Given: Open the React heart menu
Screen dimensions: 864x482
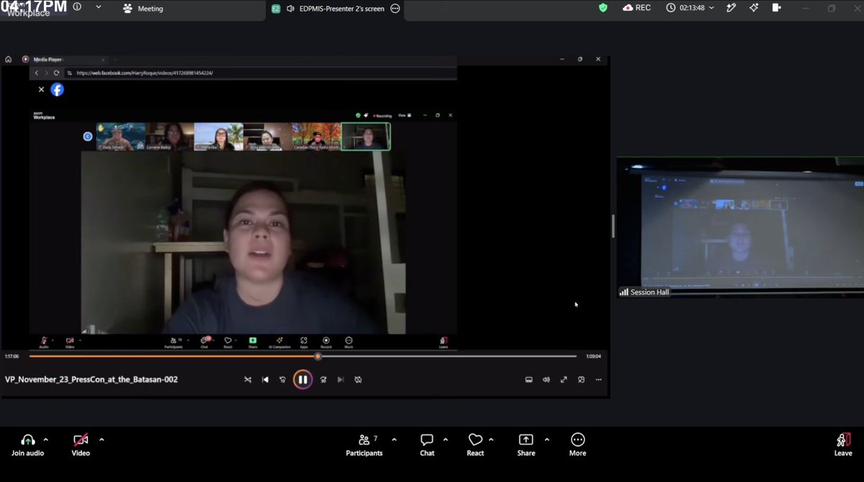Looking at the screenshot, I should pos(475,445).
